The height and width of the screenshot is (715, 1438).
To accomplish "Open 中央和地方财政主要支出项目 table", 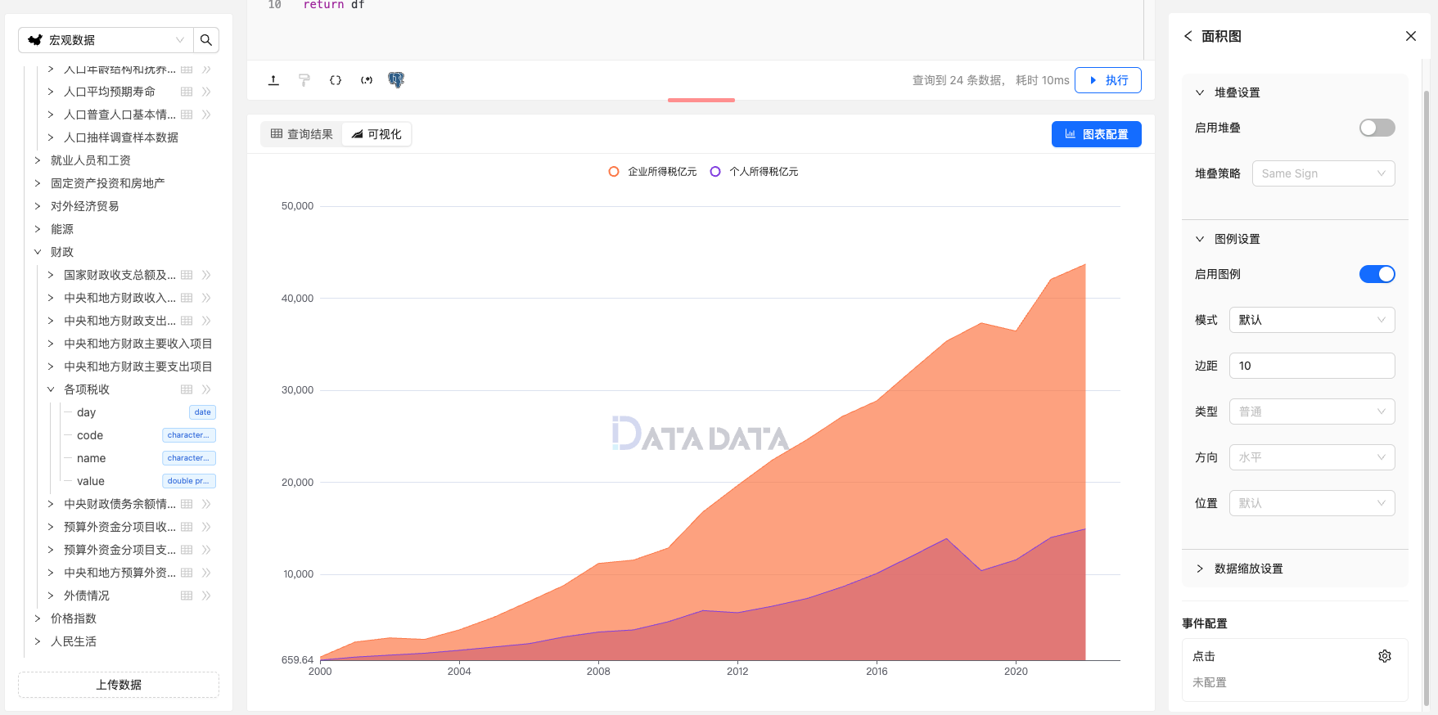I will pyautogui.click(x=137, y=366).
